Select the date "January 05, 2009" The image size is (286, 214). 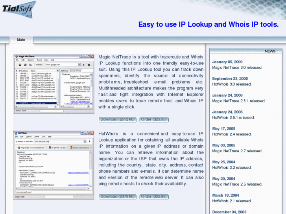[x=227, y=62]
